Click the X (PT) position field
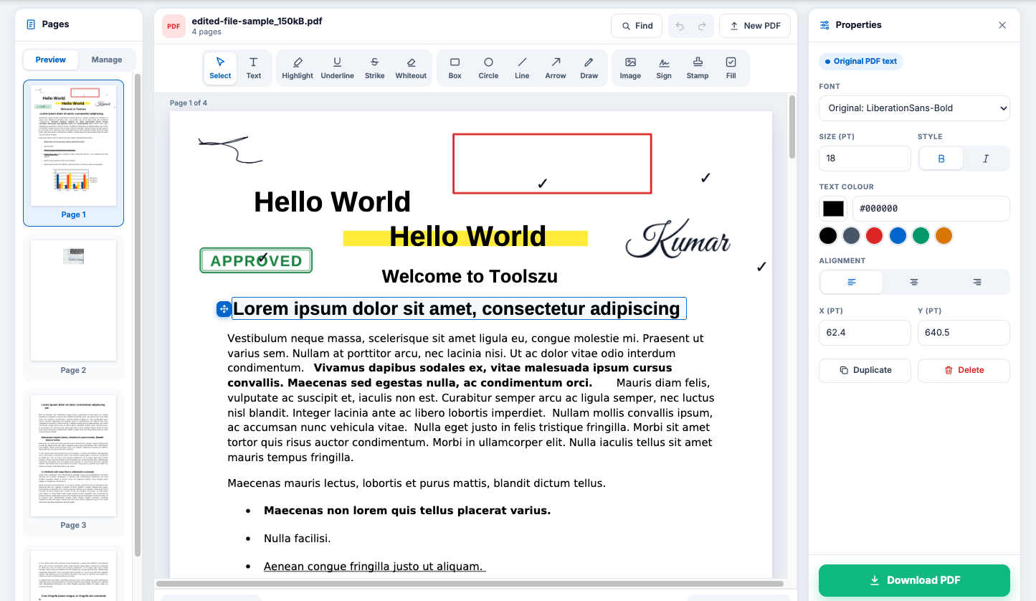 coord(865,333)
